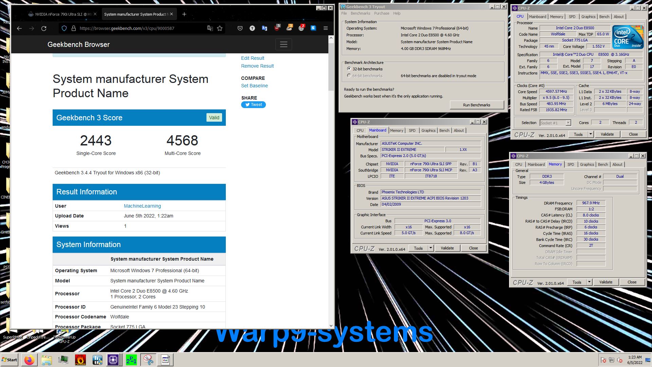Open Bench tab in top-right CPU-Z
The width and height of the screenshot is (652, 367).
point(604,17)
